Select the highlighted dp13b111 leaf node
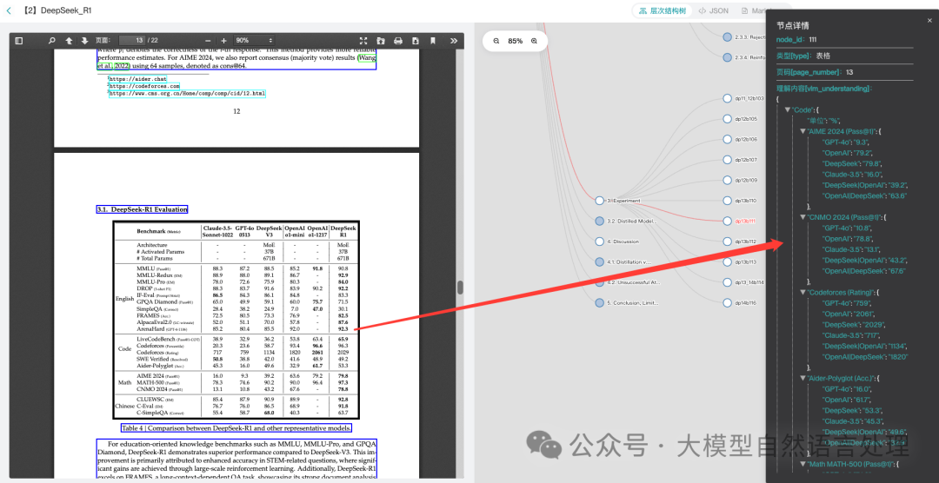939x483 pixels. tap(728, 221)
